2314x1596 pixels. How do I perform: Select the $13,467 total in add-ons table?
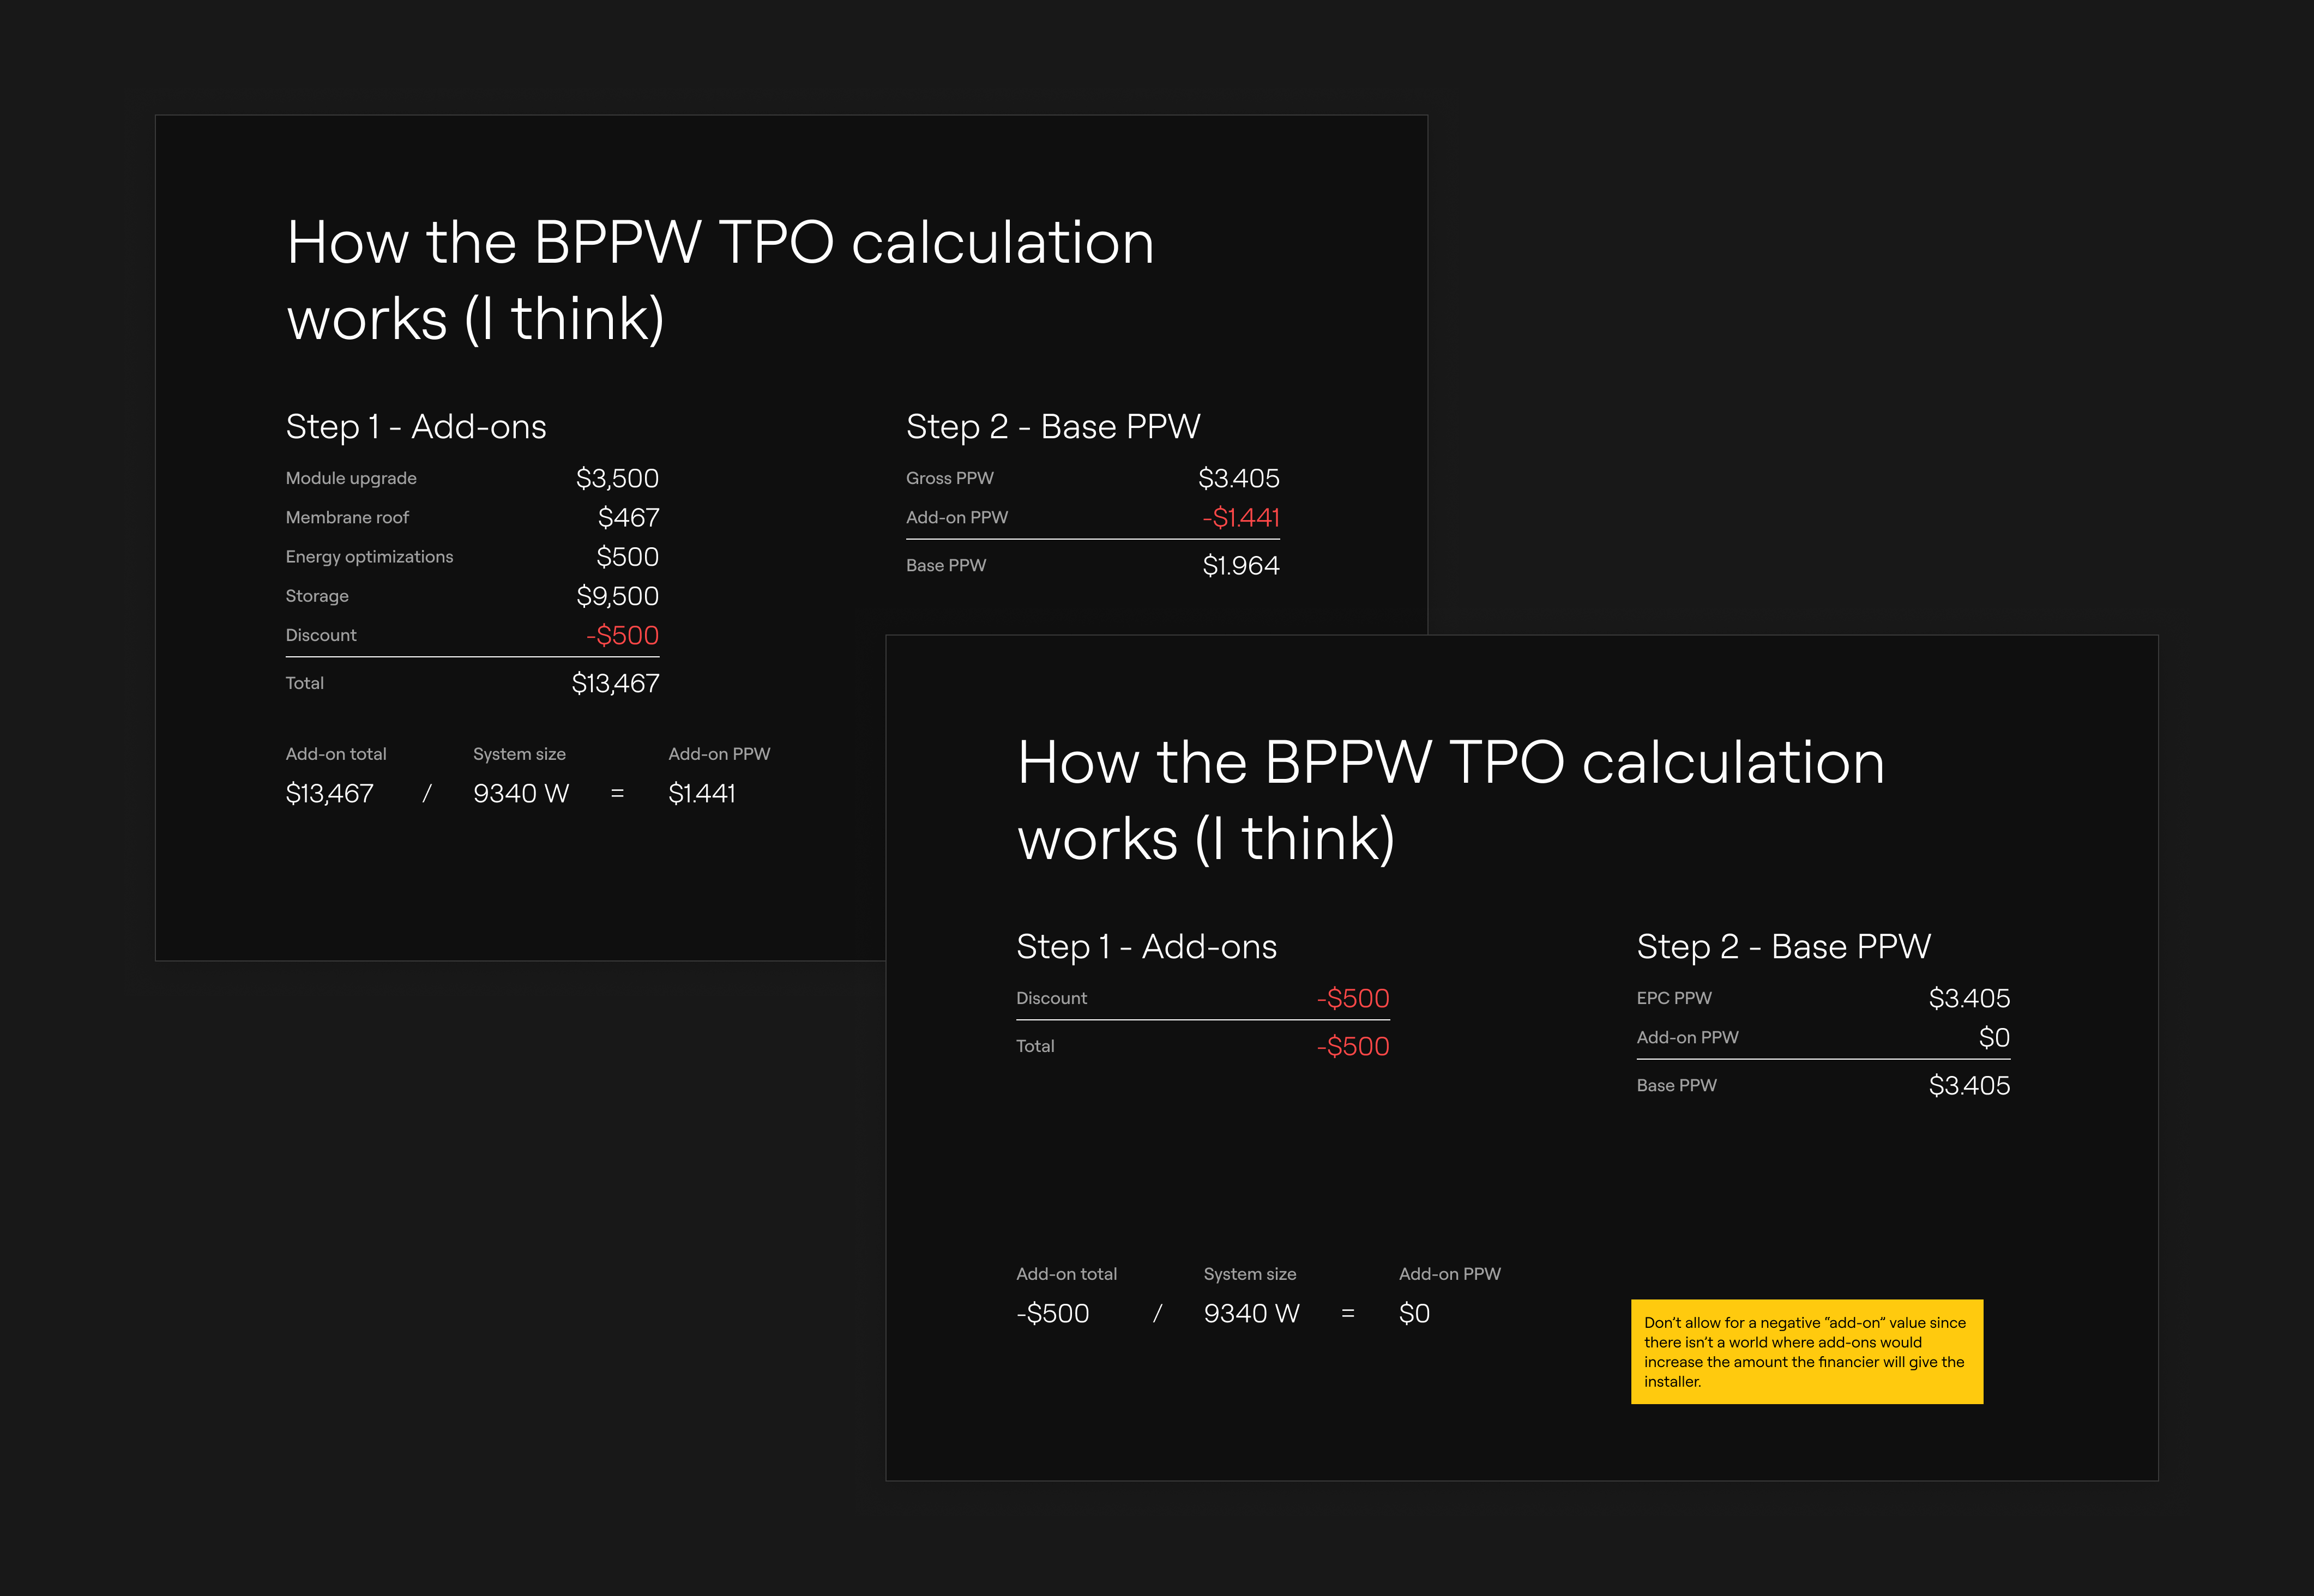pos(615,684)
